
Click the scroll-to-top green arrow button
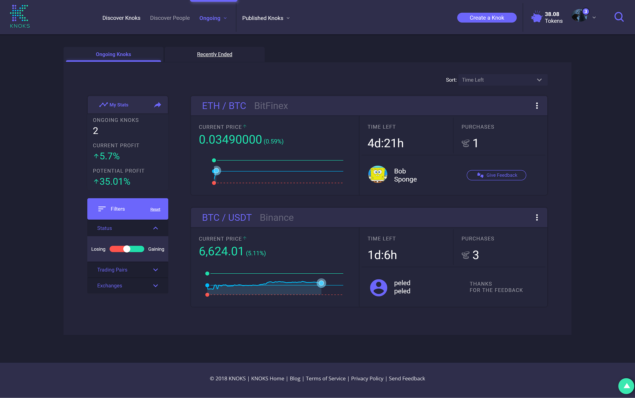click(x=626, y=386)
